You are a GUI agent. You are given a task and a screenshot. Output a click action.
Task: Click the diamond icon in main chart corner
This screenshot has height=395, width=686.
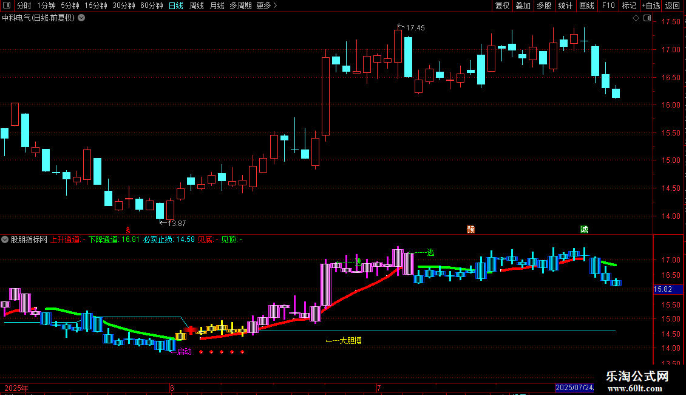pyautogui.click(x=636, y=18)
